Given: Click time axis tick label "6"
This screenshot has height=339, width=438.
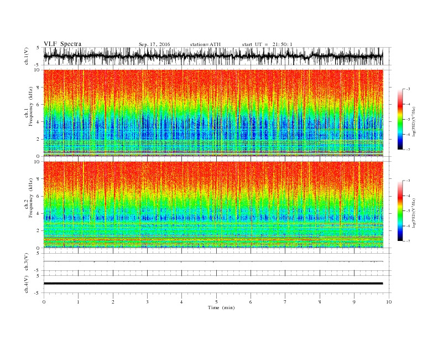Looking at the screenshot, I should pos(251,302).
